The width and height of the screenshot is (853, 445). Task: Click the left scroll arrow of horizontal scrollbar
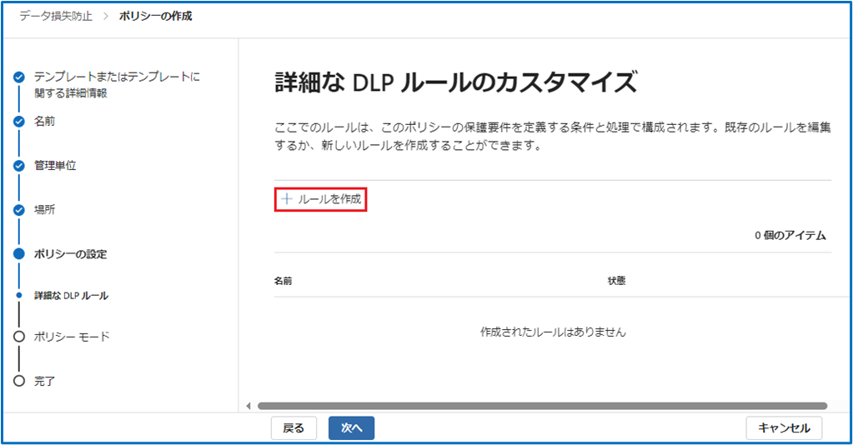[248, 406]
